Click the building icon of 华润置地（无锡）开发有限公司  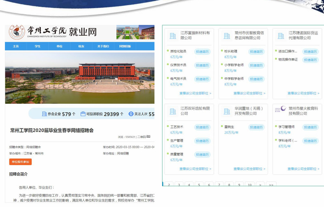227,111
